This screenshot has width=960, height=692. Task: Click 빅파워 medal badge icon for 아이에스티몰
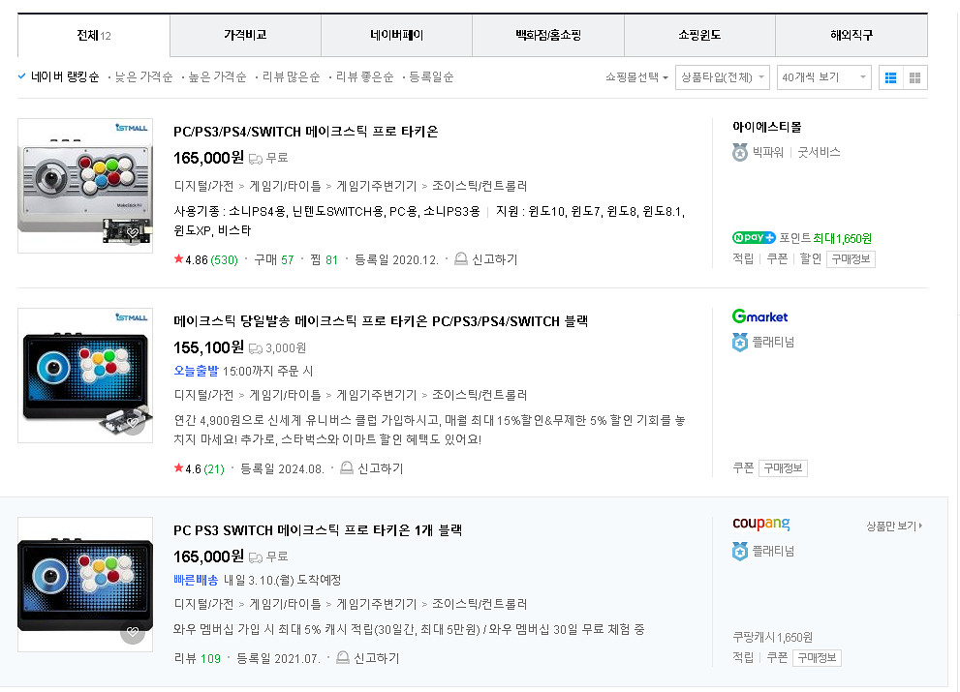(x=740, y=152)
